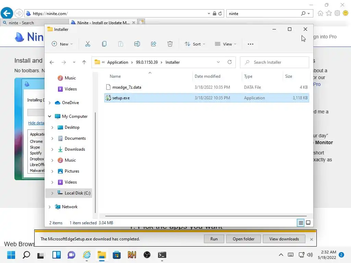Open clock and date in system tray

[327, 255]
